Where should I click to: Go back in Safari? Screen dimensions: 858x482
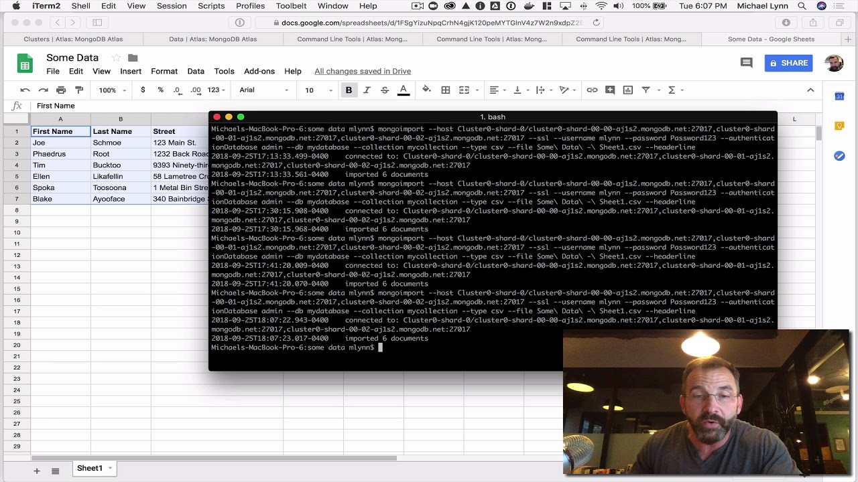click(58, 22)
